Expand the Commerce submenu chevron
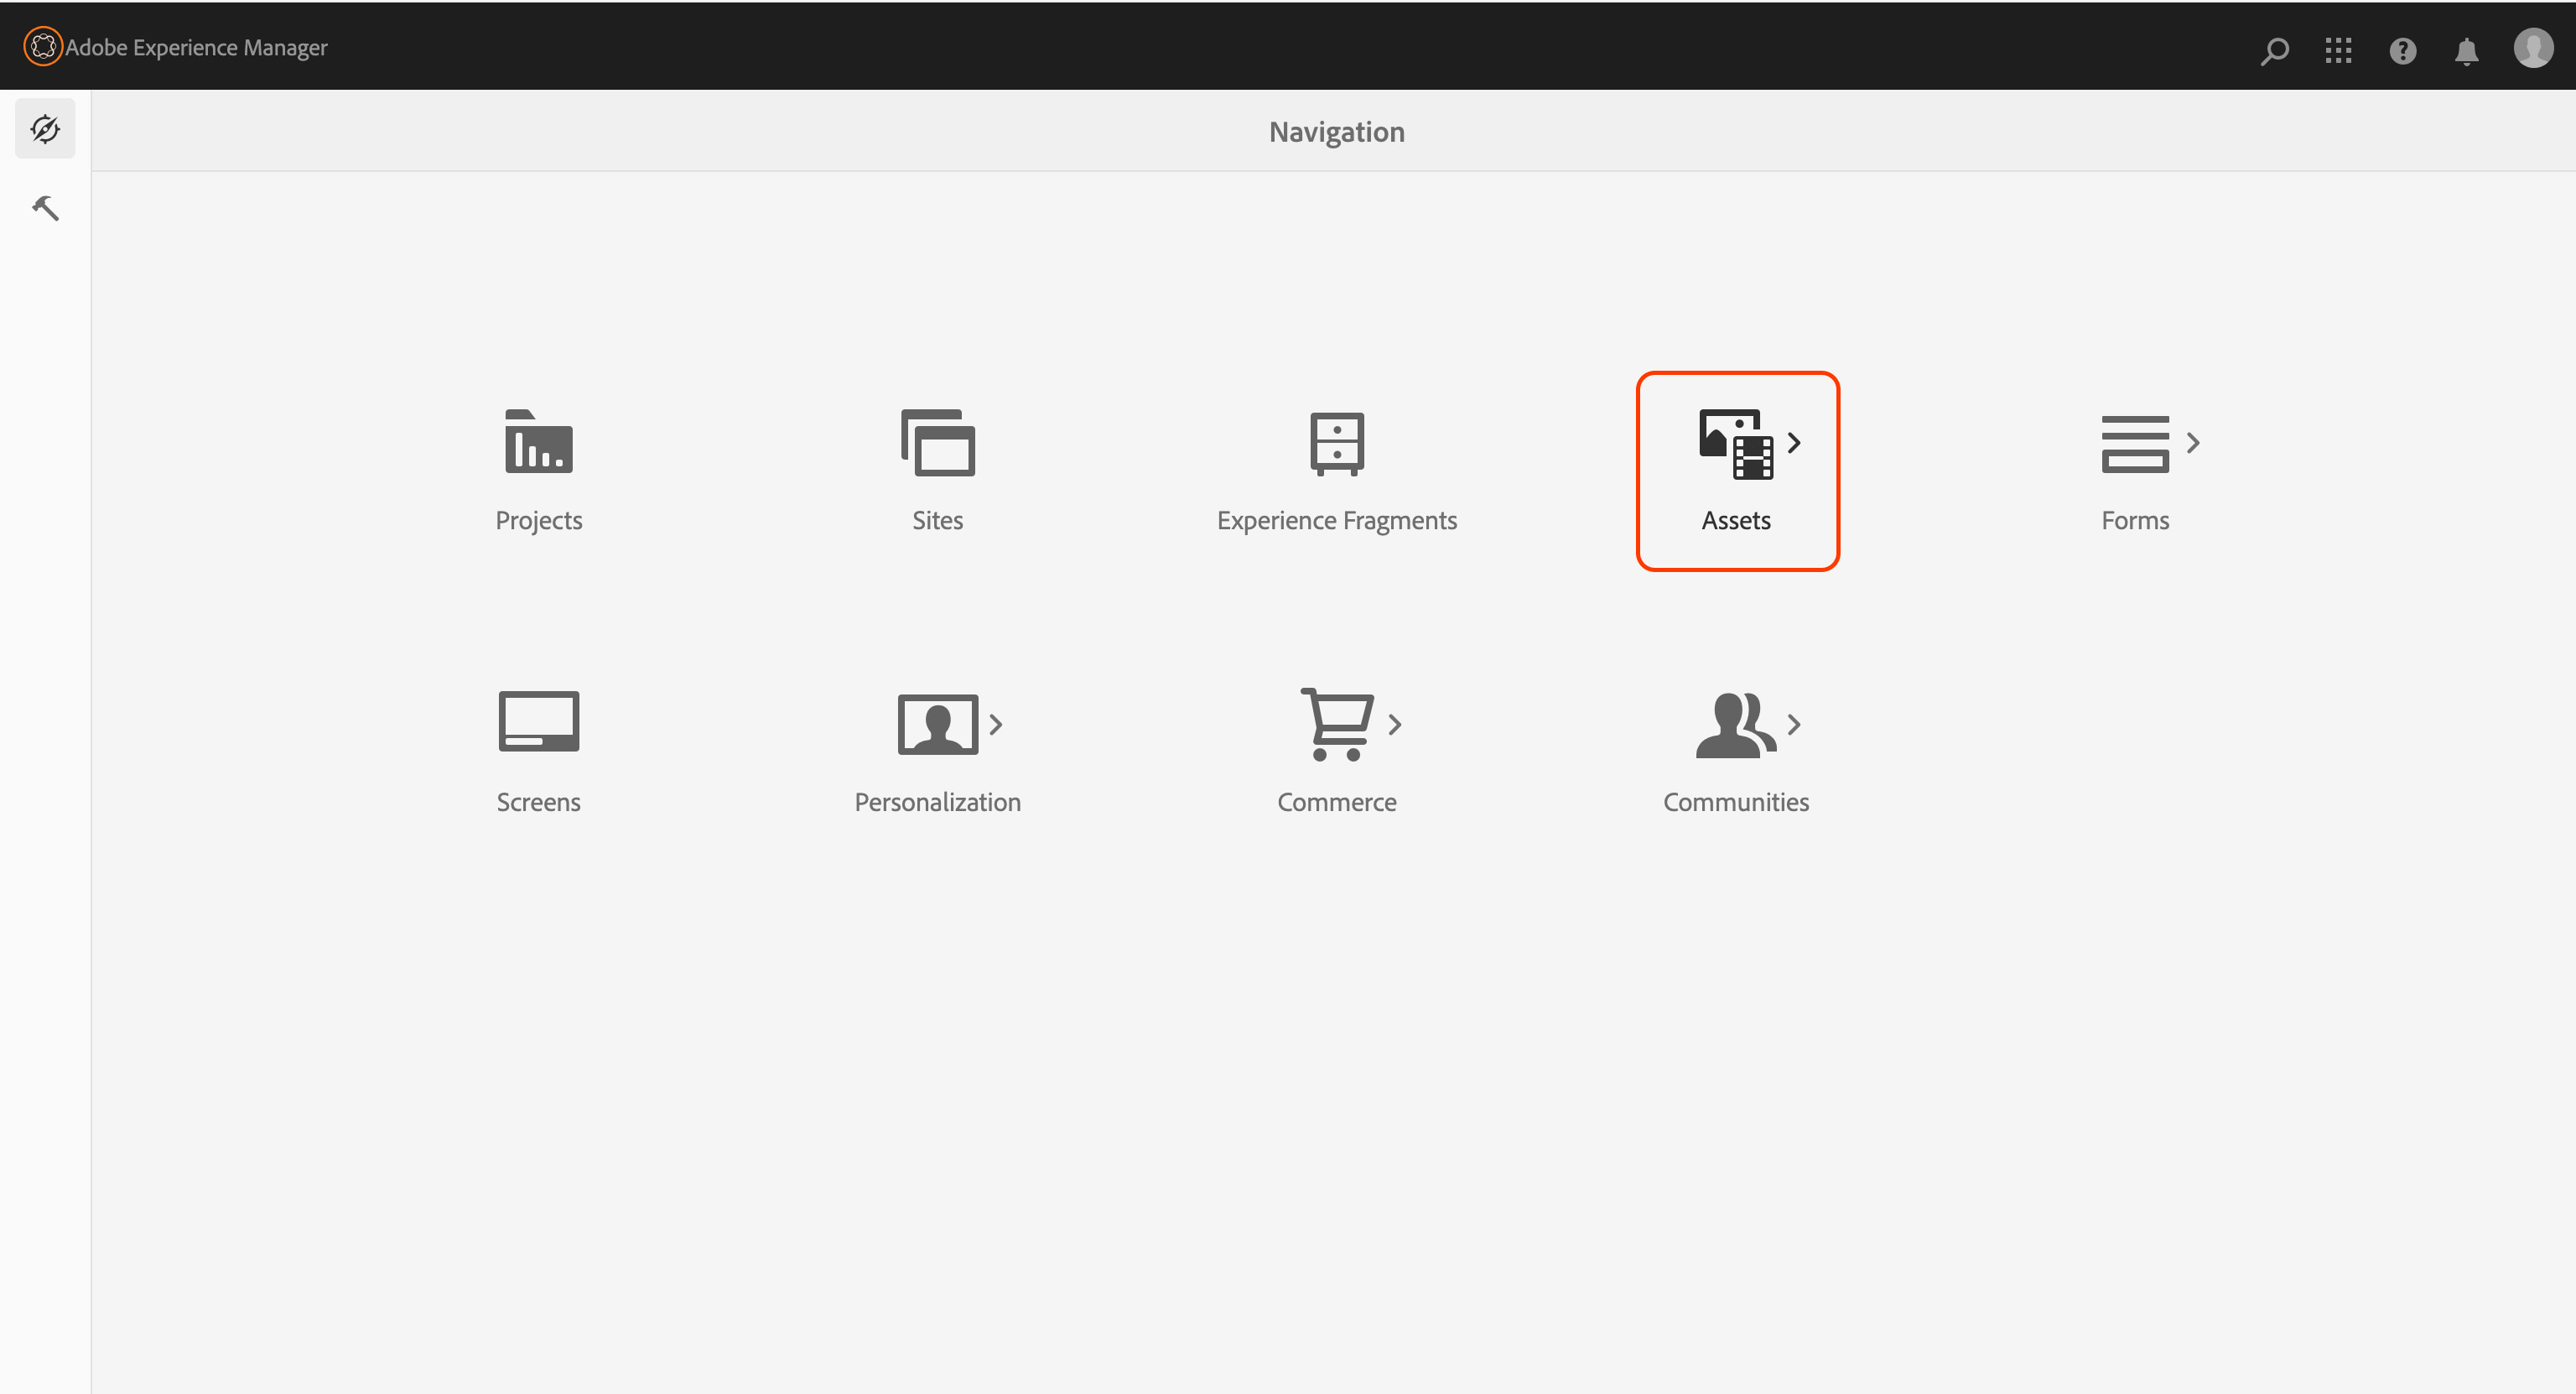This screenshot has width=2576, height=1394. [1395, 724]
